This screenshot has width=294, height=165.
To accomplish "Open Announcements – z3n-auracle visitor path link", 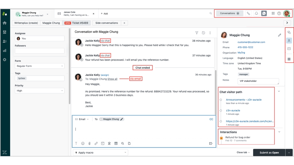I will pos(243,100).
